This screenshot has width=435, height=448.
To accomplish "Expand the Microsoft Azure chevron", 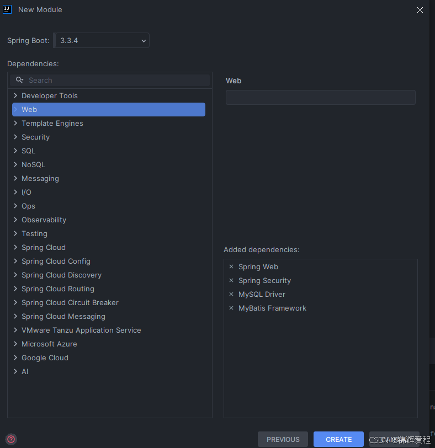I will point(15,344).
